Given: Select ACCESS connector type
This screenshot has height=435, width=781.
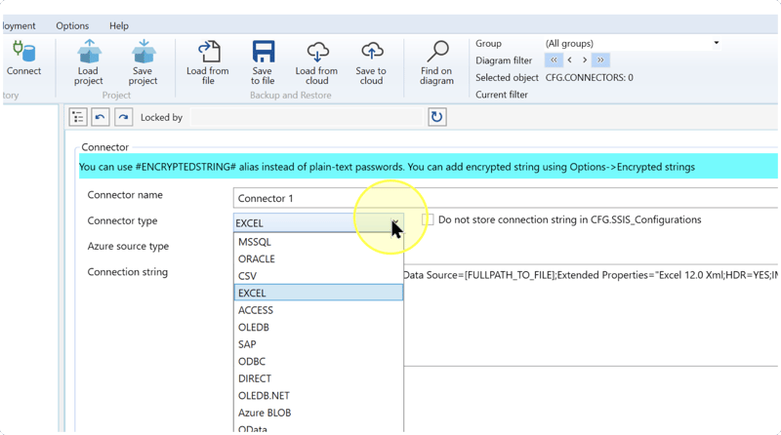Looking at the screenshot, I should click(318, 310).
